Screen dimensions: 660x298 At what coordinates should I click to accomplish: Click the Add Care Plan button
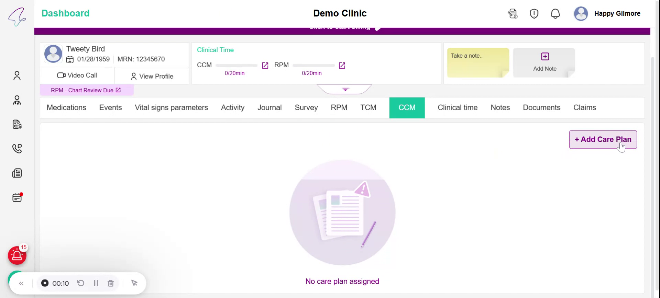click(603, 139)
